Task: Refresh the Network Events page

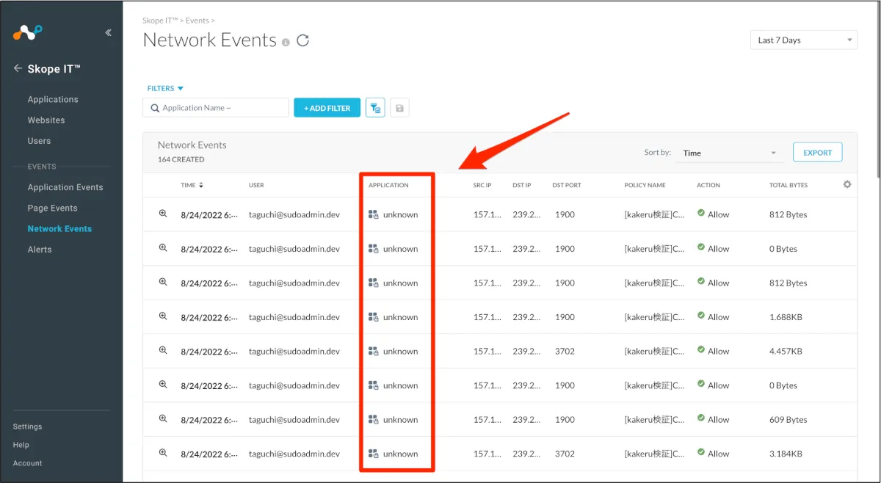Action: (x=302, y=41)
